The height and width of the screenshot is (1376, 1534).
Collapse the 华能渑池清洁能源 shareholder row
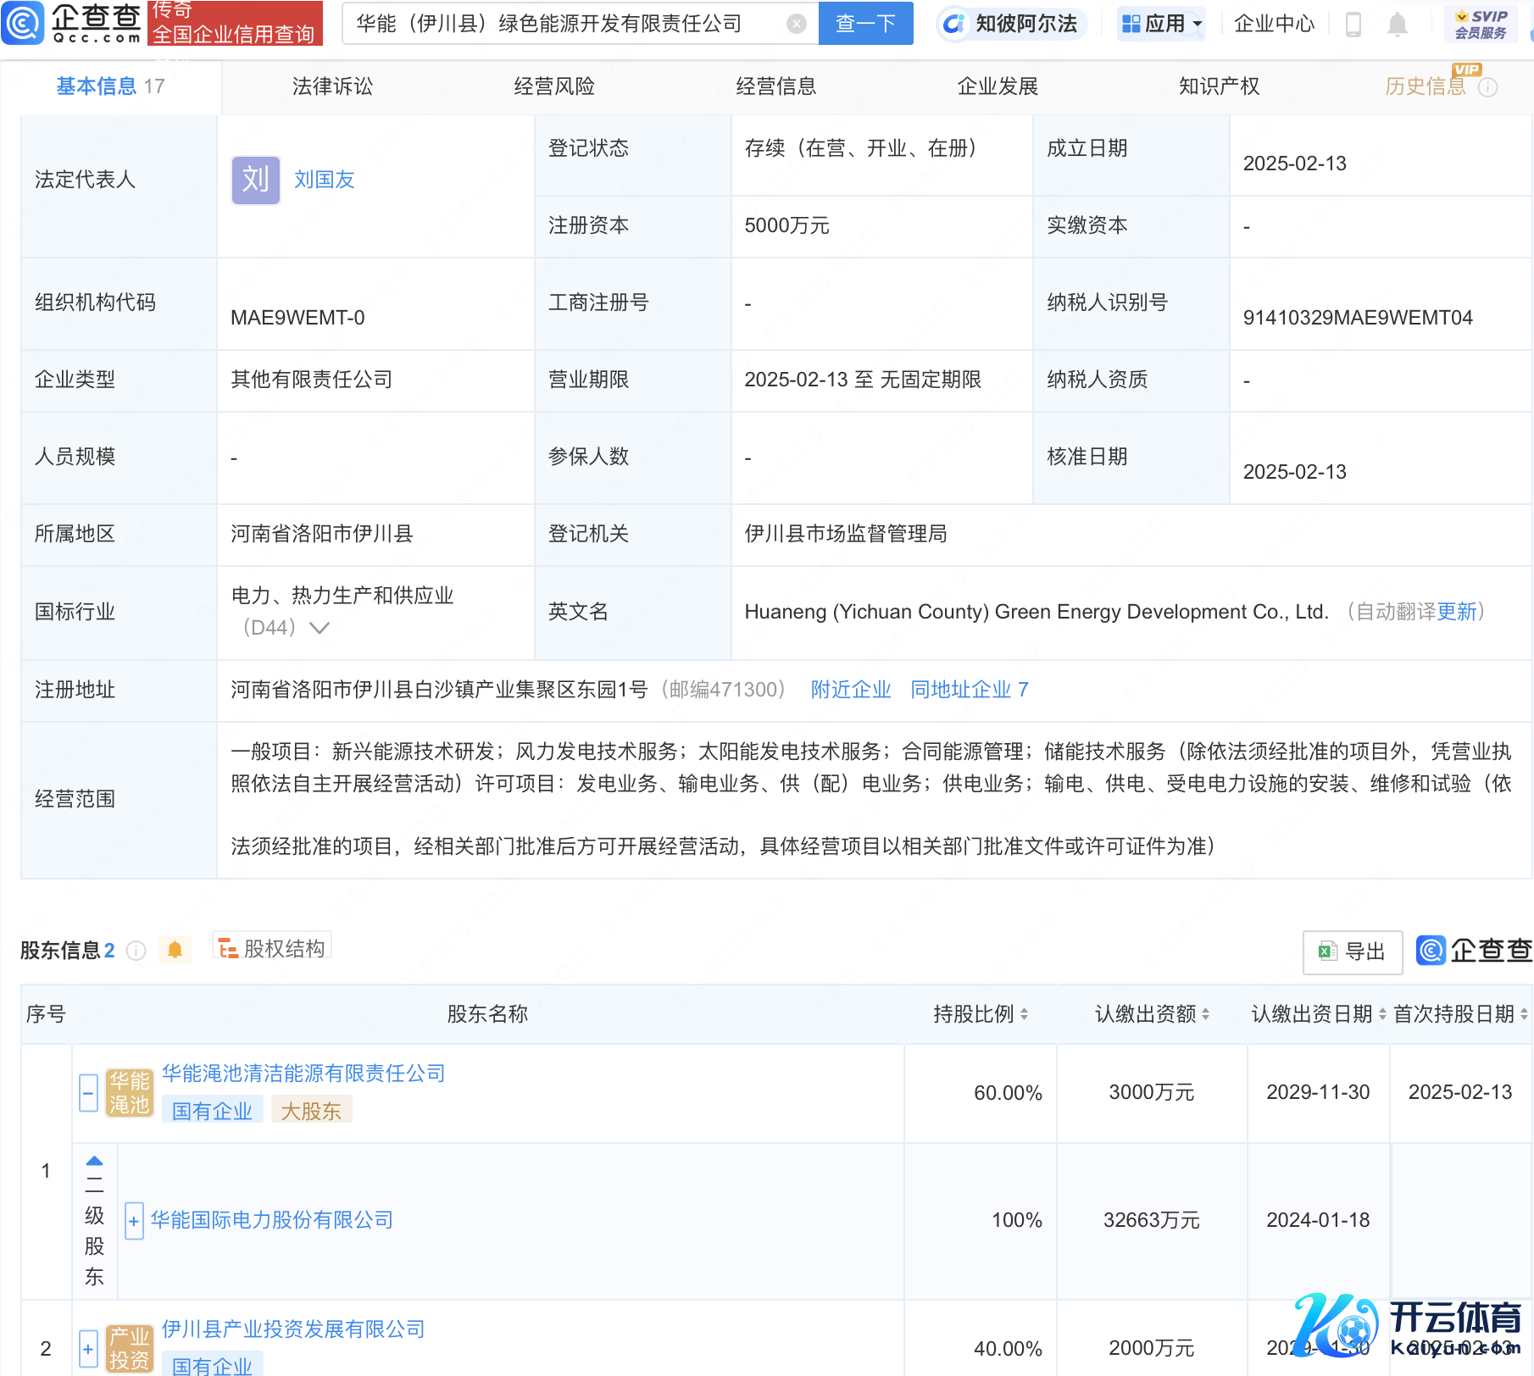coord(88,1093)
